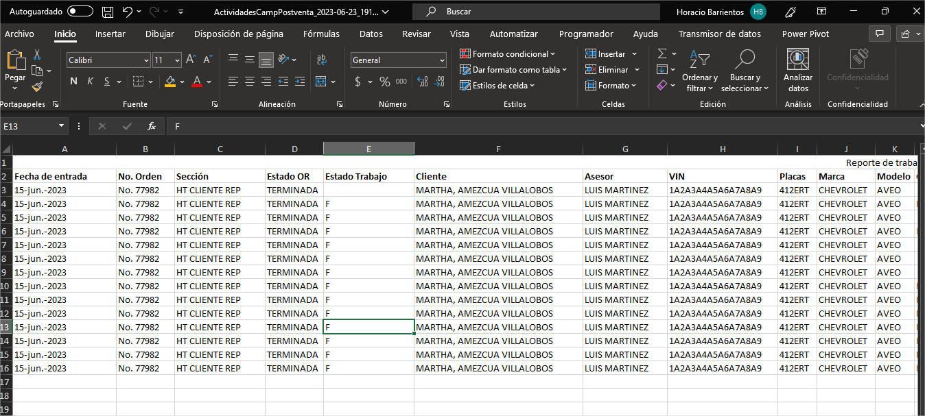Click the AutoSum sigma icon
Screen dimensions: 925x416
click(x=661, y=54)
